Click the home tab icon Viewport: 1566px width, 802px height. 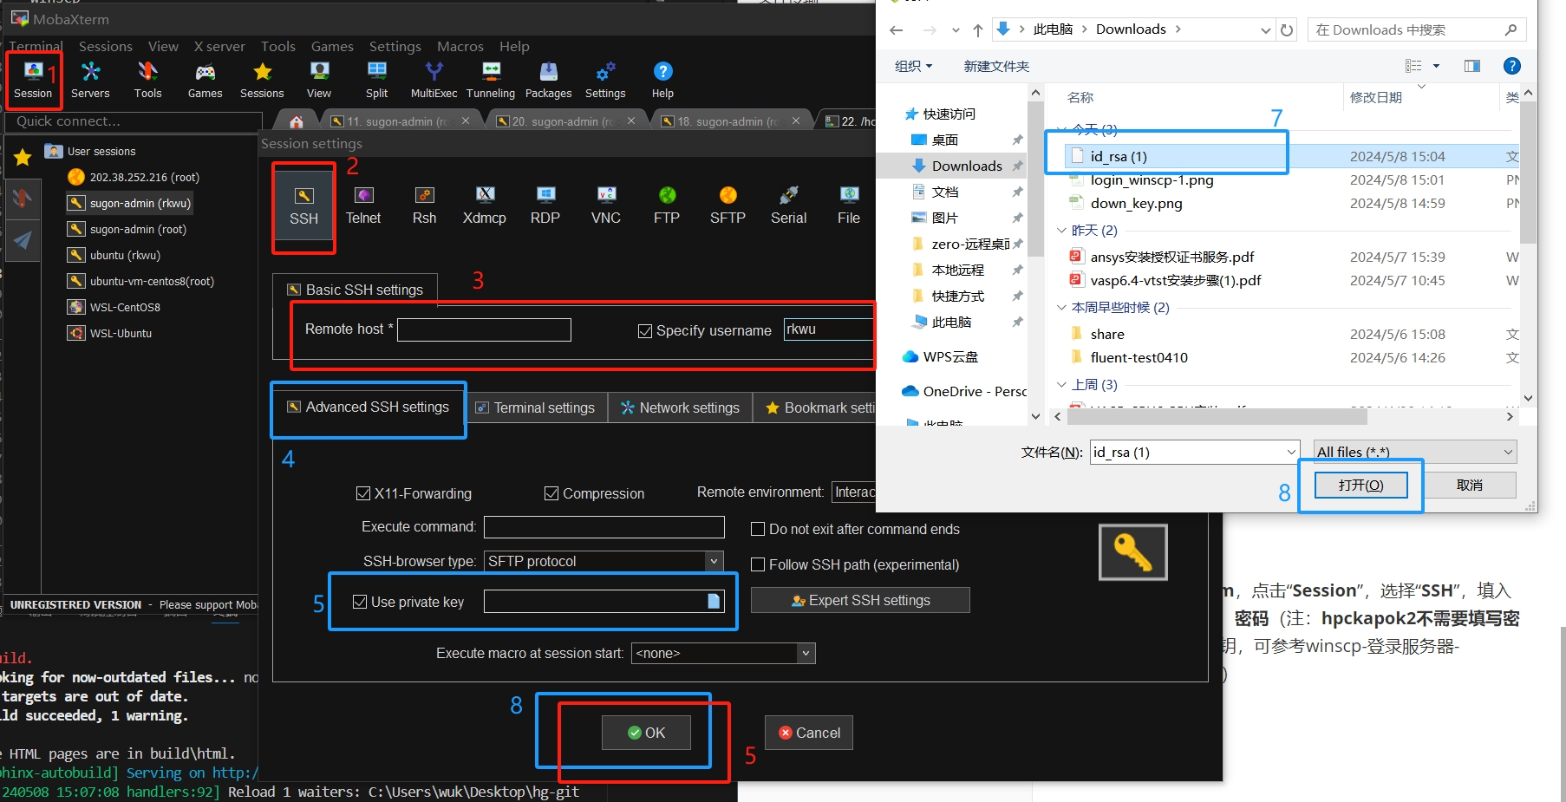tap(297, 121)
